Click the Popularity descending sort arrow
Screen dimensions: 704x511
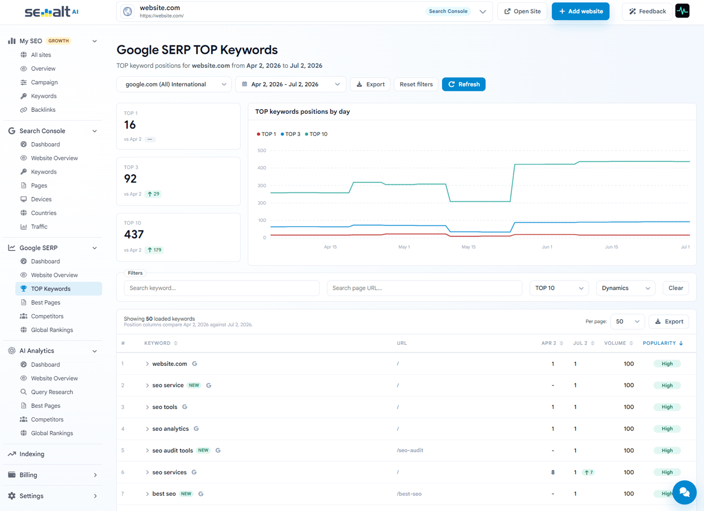[x=681, y=343]
